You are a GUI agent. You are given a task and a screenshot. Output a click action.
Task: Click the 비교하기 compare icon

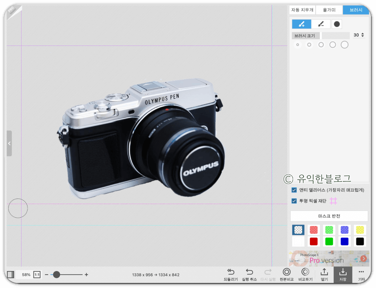(x=305, y=272)
